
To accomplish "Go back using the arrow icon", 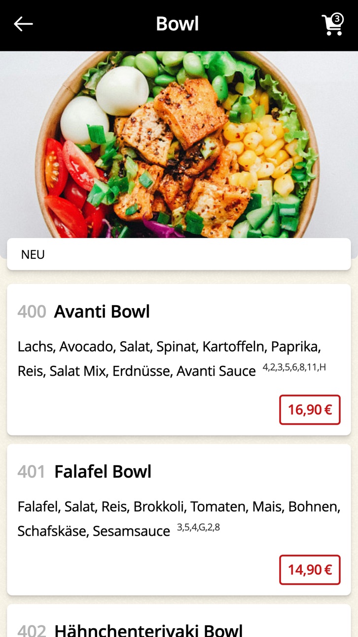I will click(x=23, y=24).
